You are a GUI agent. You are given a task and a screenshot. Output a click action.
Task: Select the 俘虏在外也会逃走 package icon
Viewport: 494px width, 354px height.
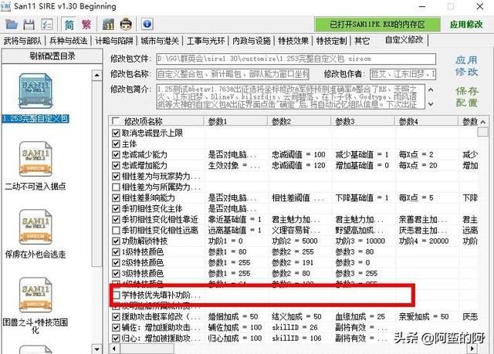[36, 228]
